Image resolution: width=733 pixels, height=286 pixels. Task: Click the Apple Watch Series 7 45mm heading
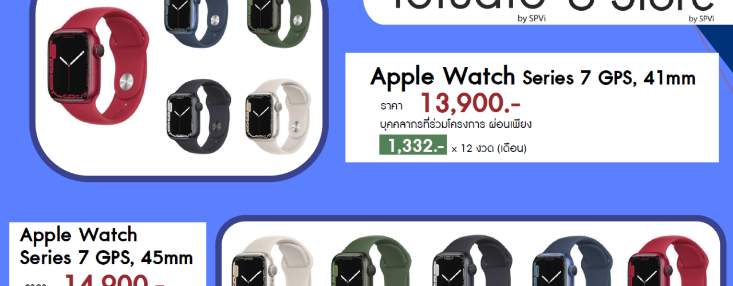[x=106, y=246]
